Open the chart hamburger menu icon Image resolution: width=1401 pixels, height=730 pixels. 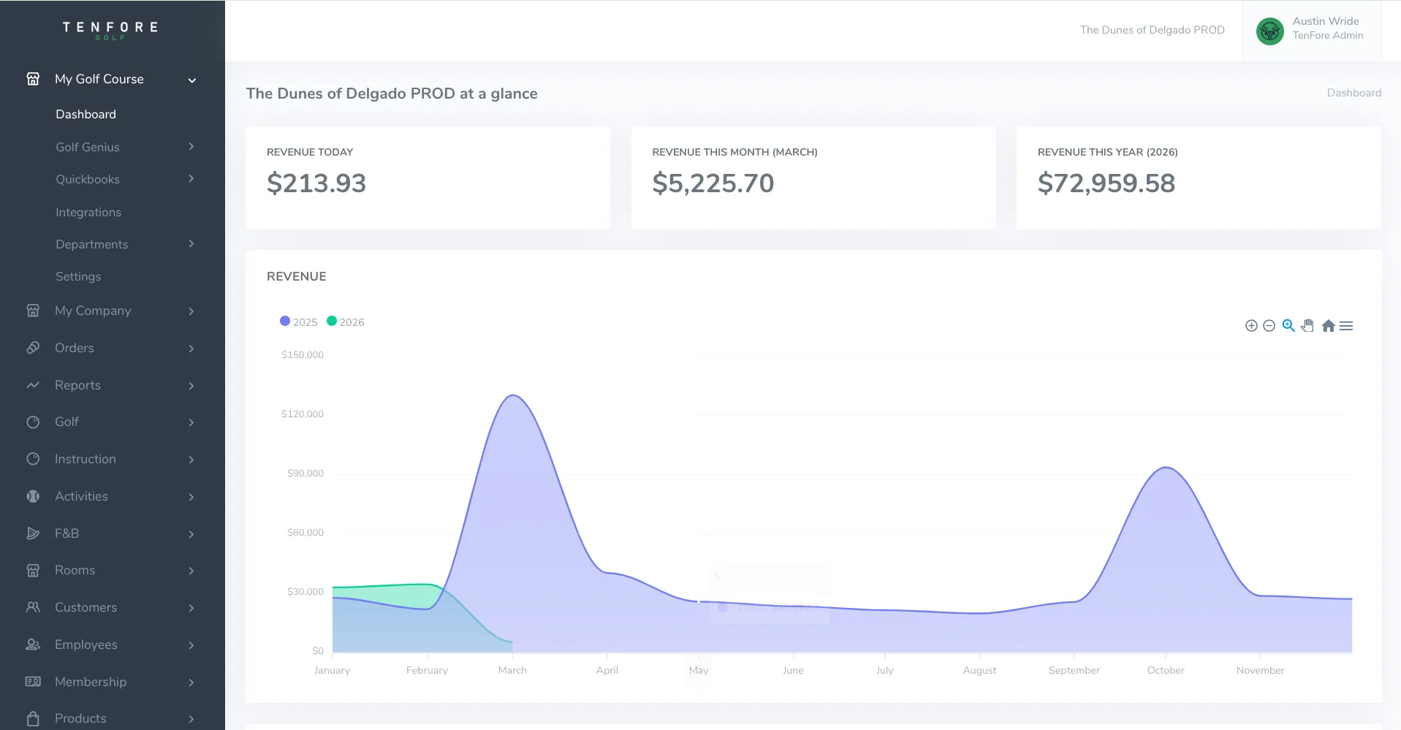[x=1347, y=326]
